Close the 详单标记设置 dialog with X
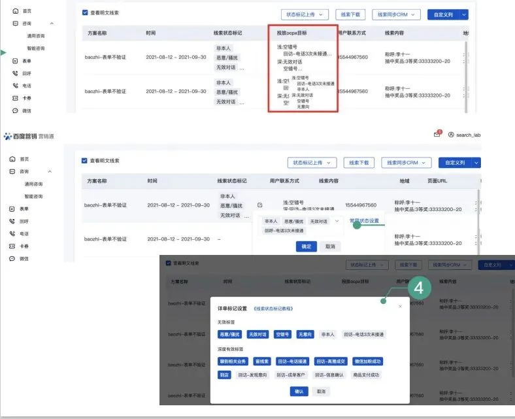This screenshot has height=419, width=515. click(400, 307)
